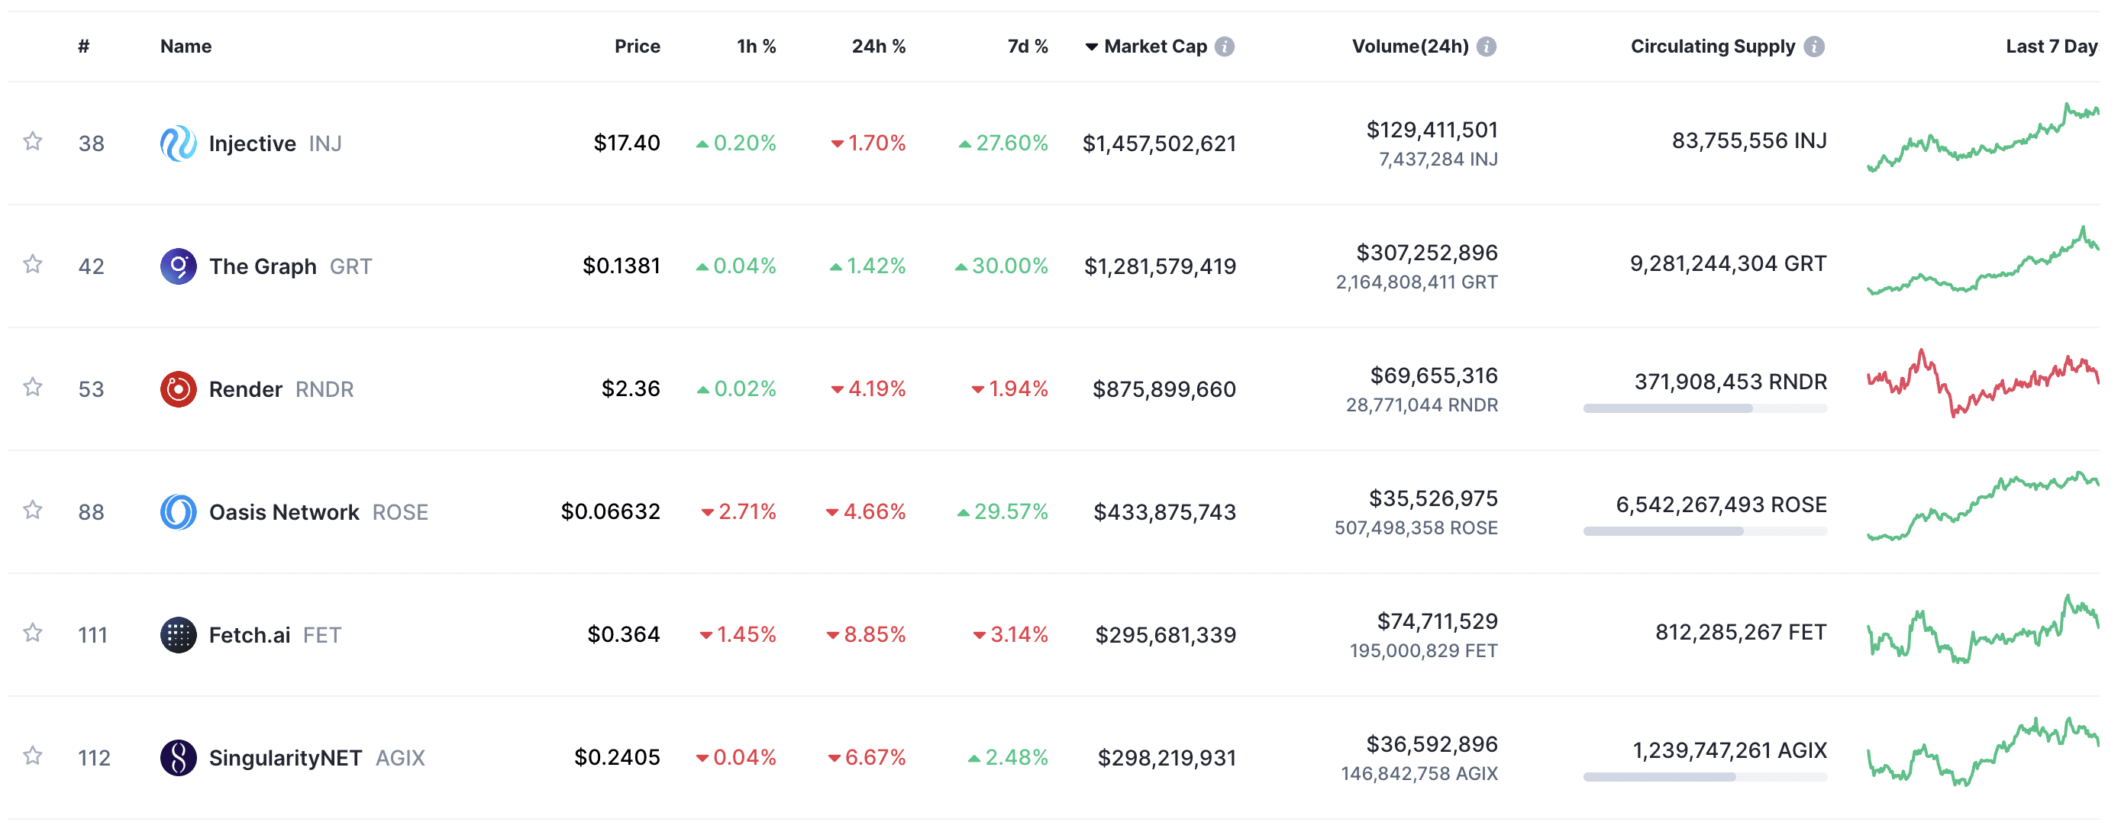This screenshot has width=2121, height=835.
Task: Click Fetch.ai volume $74,711,529
Action: (1438, 621)
